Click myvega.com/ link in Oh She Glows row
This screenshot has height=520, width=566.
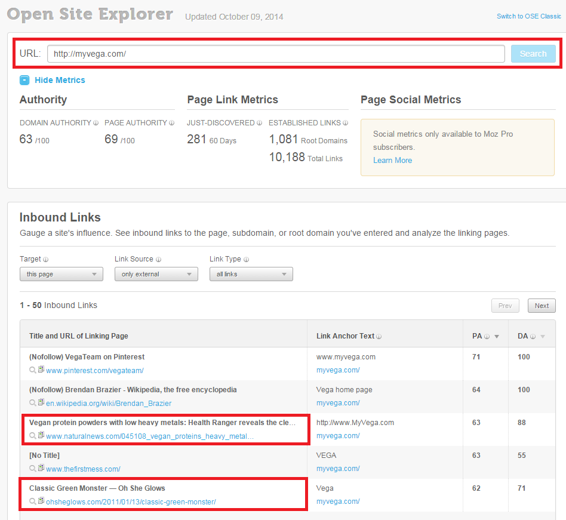pyautogui.click(x=338, y=501)
